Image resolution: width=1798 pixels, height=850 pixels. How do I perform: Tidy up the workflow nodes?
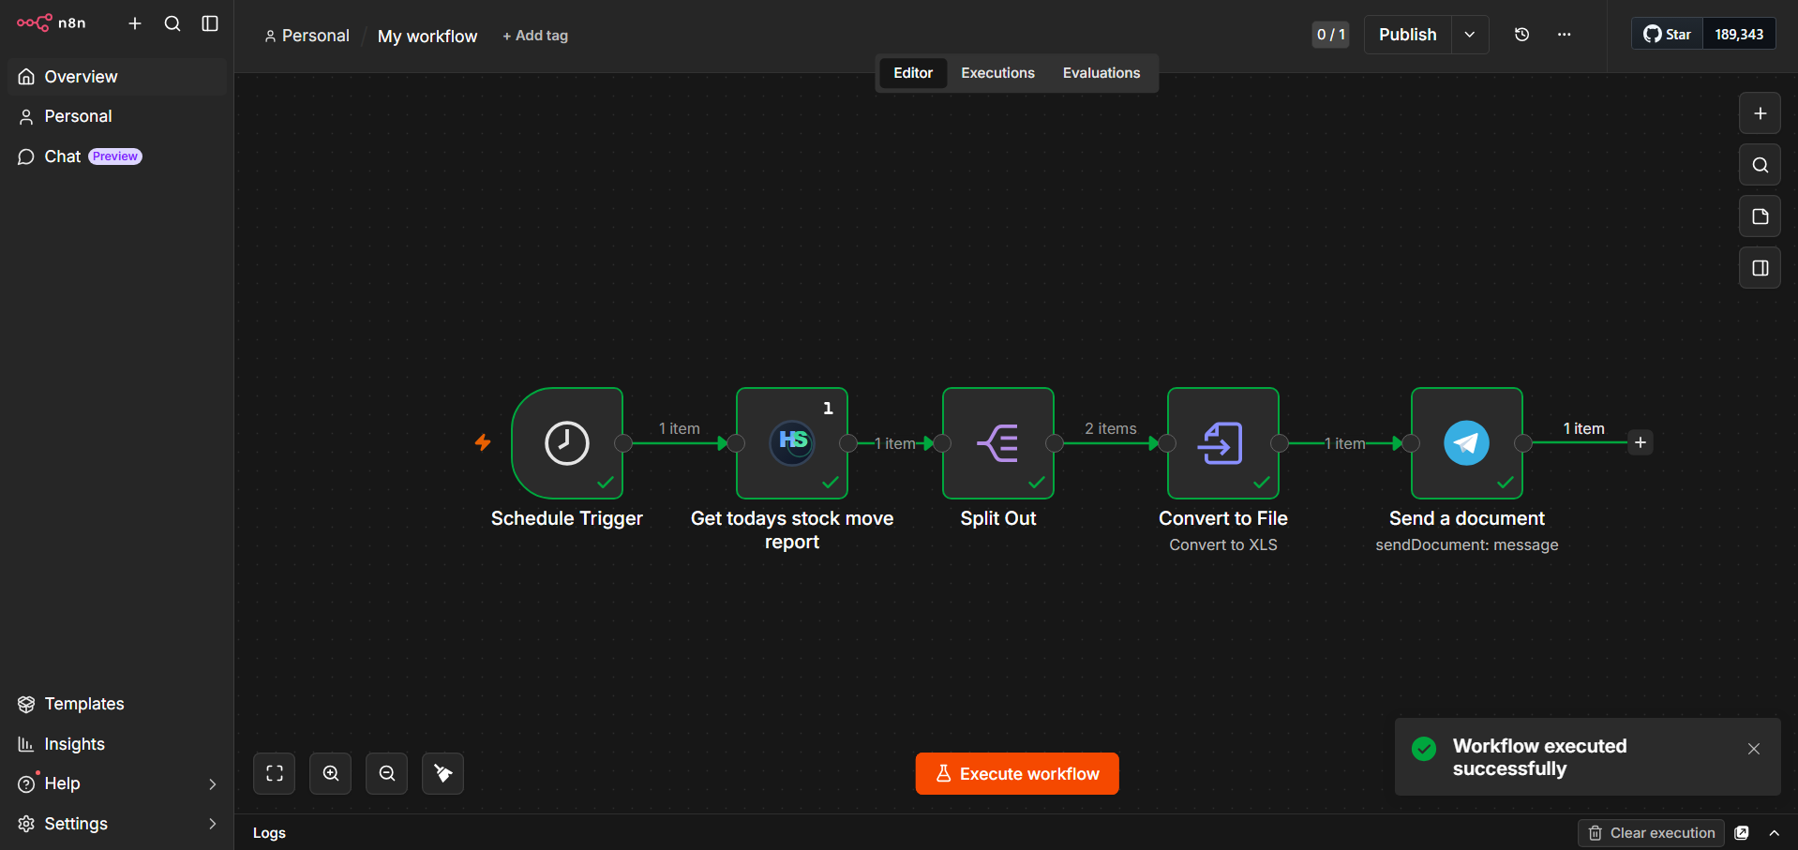(443, 773)
